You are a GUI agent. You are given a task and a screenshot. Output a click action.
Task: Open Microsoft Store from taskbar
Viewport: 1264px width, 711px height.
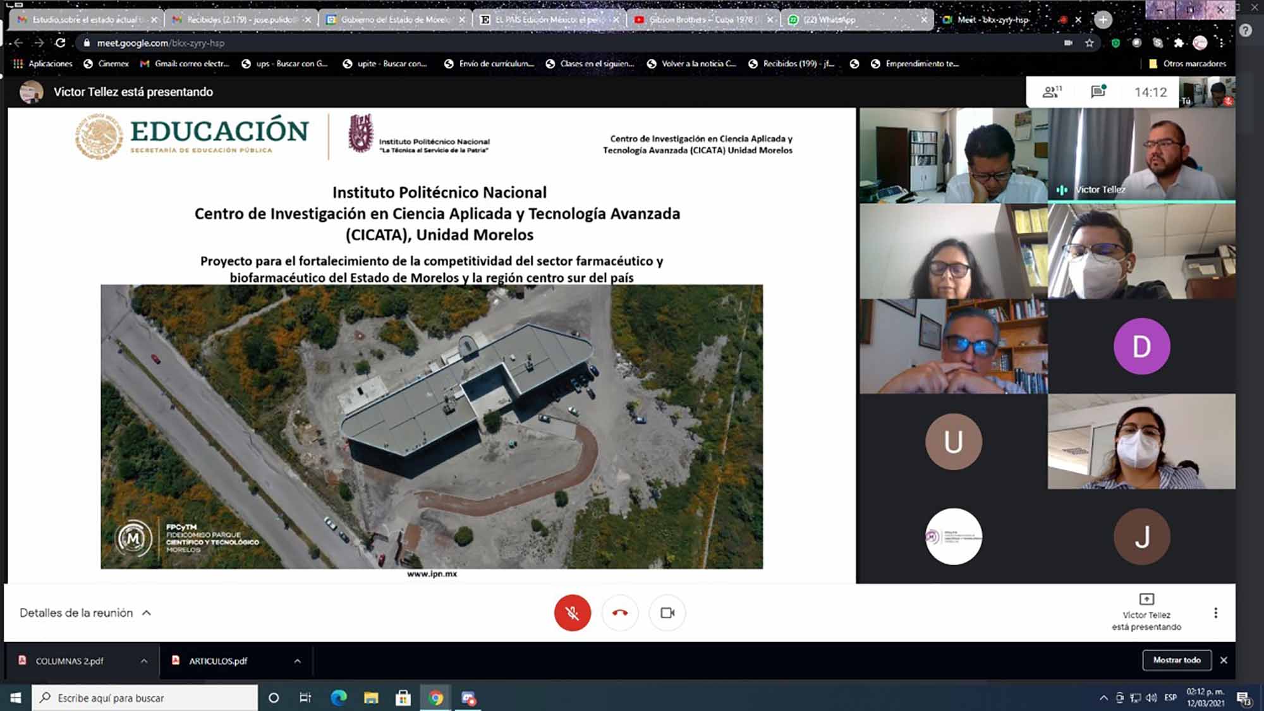(403, 698)
